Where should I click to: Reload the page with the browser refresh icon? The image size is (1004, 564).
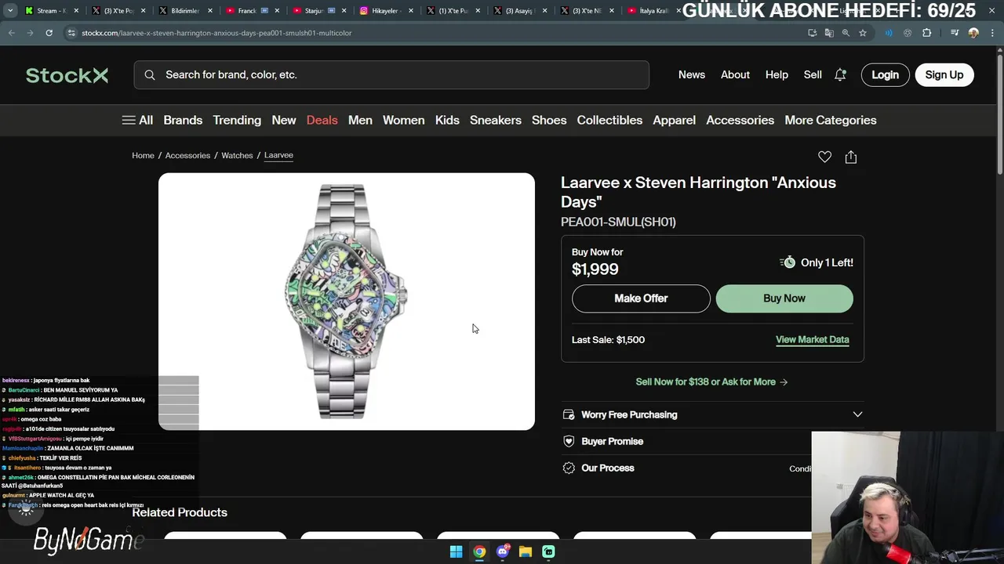point(49,33)
